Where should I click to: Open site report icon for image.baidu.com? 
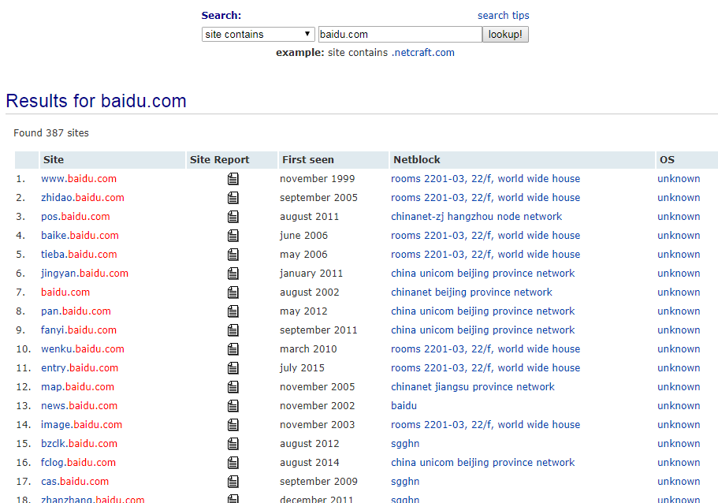pyautogui.click(x=233, y=425)
